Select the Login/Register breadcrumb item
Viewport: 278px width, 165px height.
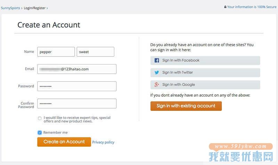[x=34, y=8]
